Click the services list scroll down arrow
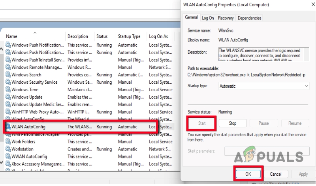Viewport: 316px width, 186px height. 2,162
